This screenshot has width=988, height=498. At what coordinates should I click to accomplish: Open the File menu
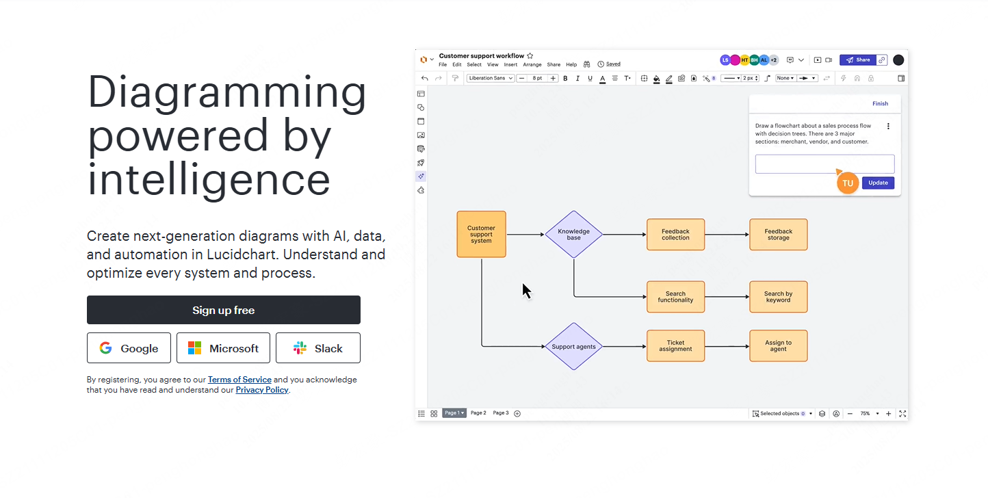tap(443, 65)
